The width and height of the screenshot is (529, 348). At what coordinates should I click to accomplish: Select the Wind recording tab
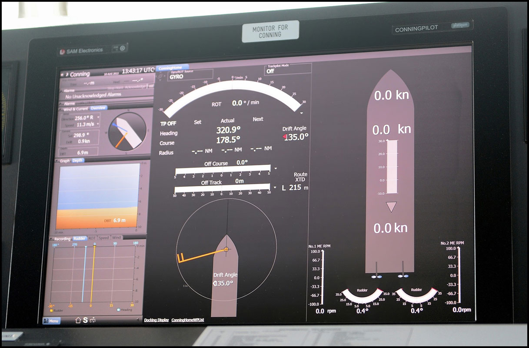(x=116, y=238)
